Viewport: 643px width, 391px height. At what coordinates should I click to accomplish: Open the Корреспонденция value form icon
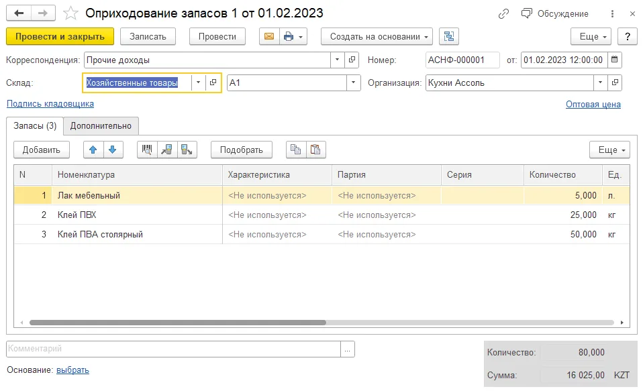click(352, 60)
